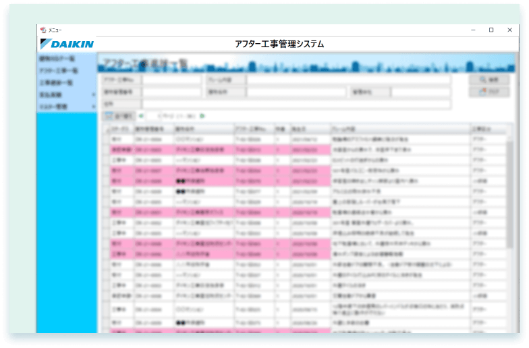
Task: Expand the fourth sidebar menu's arrow
Action: (94, 95)
